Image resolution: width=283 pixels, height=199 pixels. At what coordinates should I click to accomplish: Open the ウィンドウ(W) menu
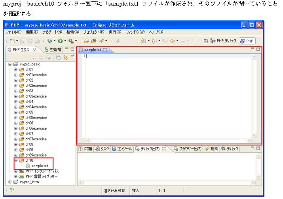click(135, 32)
